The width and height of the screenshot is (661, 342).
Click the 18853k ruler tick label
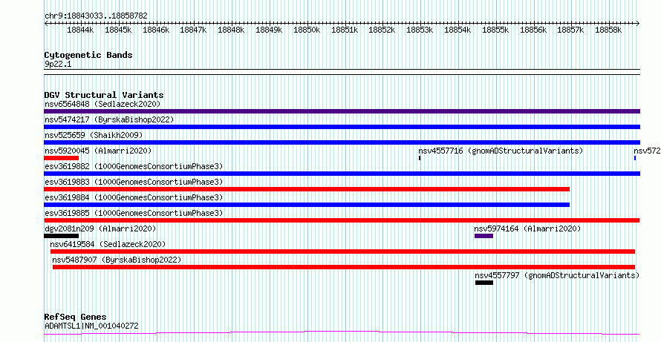(x=420, y=30)
